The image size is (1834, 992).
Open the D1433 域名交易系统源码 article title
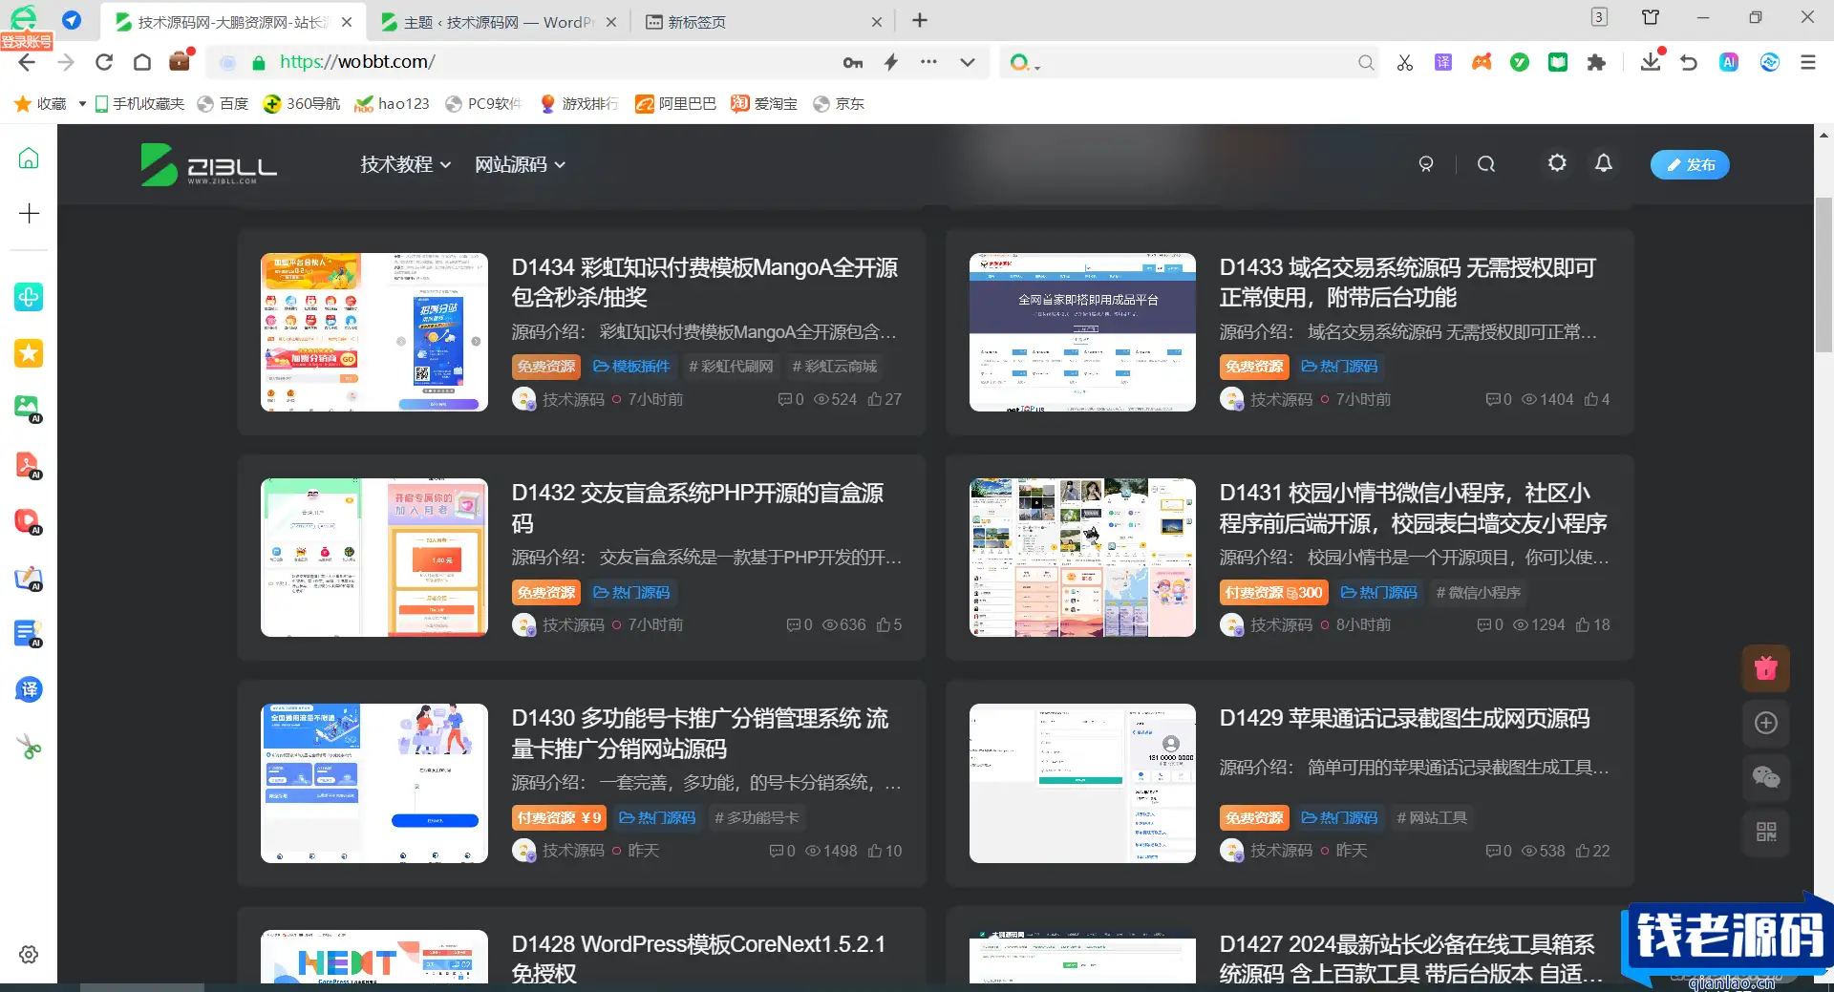tap(1408, 282)
